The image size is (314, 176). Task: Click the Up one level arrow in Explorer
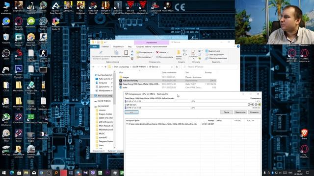click(x=105, y=67)
